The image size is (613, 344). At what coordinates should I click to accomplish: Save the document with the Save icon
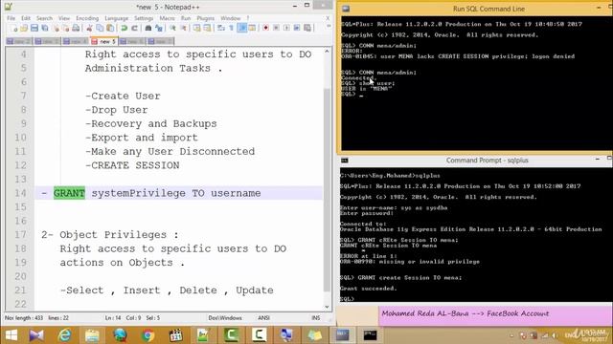point(34,28)
